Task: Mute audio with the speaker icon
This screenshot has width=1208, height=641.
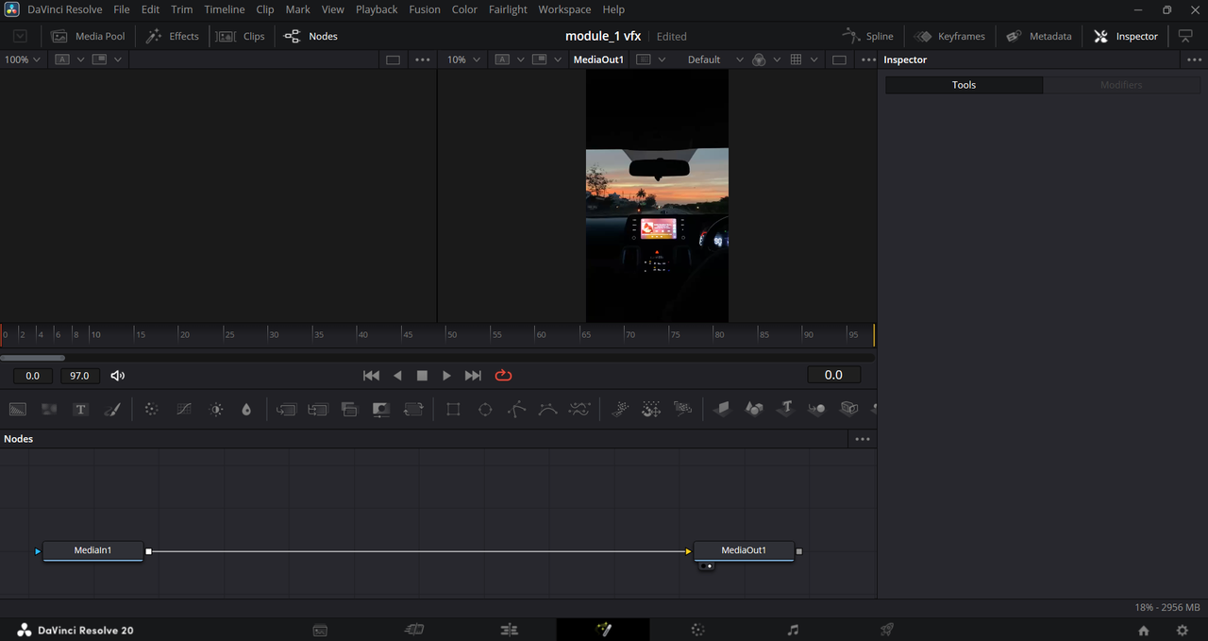Action: (x=118, y=376)
